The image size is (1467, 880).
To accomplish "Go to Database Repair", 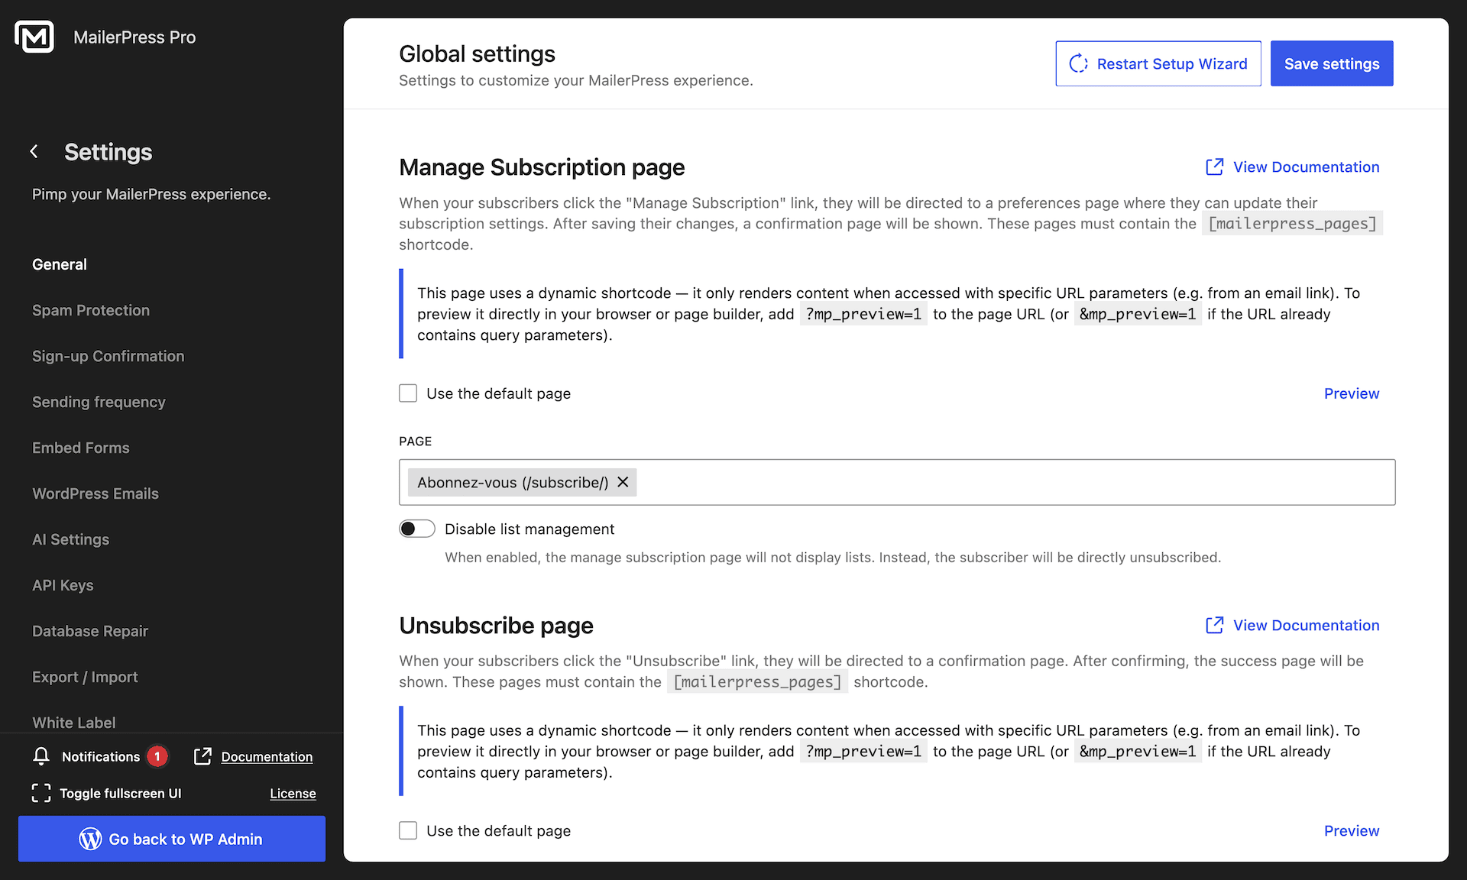I will [x=90, y=631].
